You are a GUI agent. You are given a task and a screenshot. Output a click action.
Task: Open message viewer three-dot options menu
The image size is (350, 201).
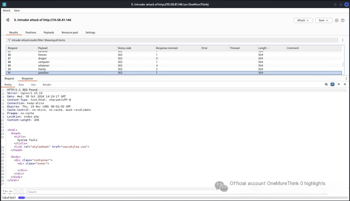pos(346,79)
